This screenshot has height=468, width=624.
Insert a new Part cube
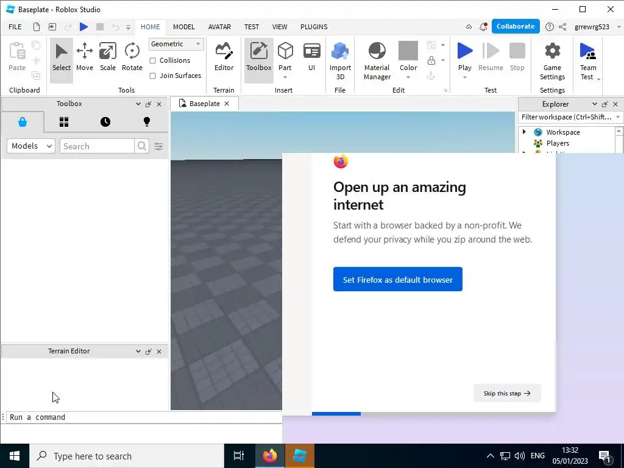pos(285,52)
